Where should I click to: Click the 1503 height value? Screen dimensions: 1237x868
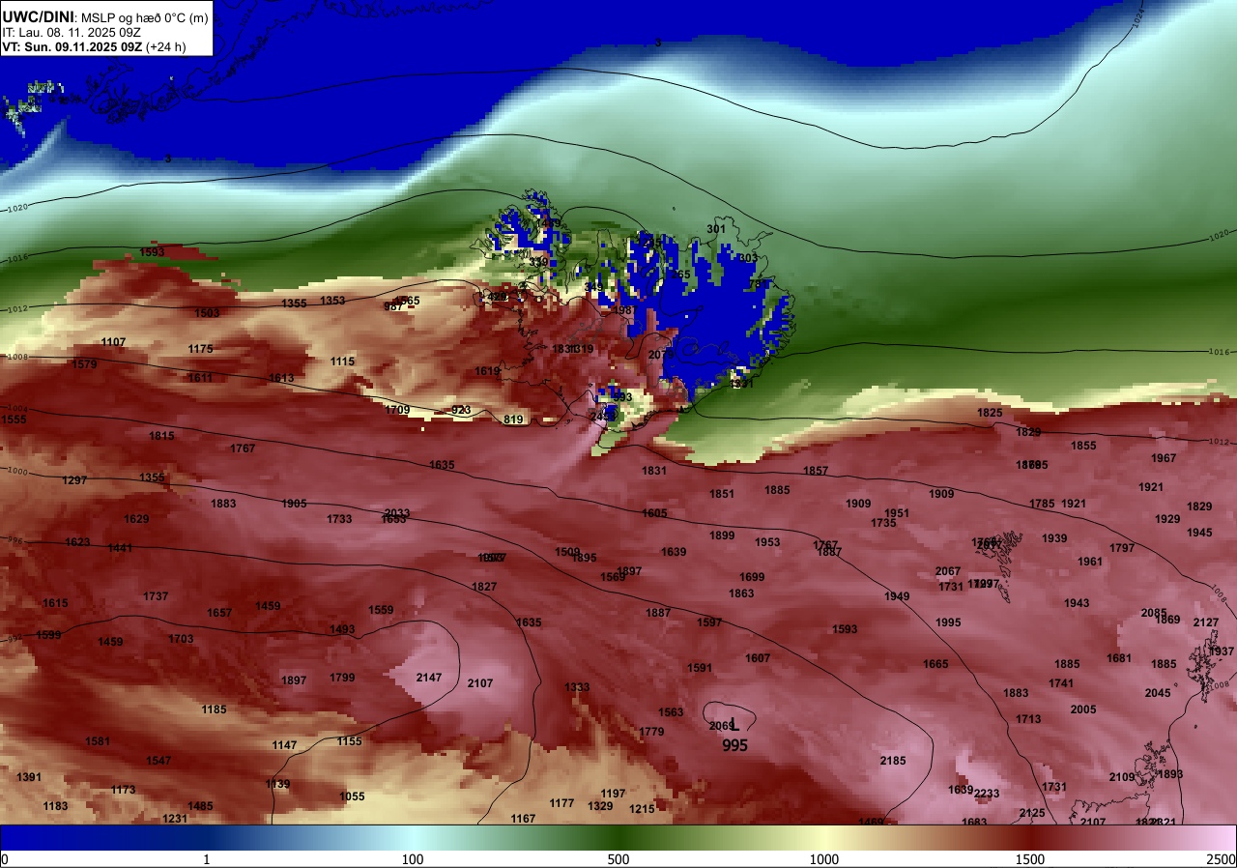tap(207, 313)
